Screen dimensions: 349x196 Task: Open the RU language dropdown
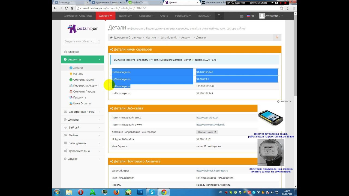click(x=252, y=16)
